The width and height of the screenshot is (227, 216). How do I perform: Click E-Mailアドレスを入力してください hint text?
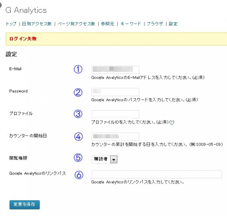tap(148, 78)
